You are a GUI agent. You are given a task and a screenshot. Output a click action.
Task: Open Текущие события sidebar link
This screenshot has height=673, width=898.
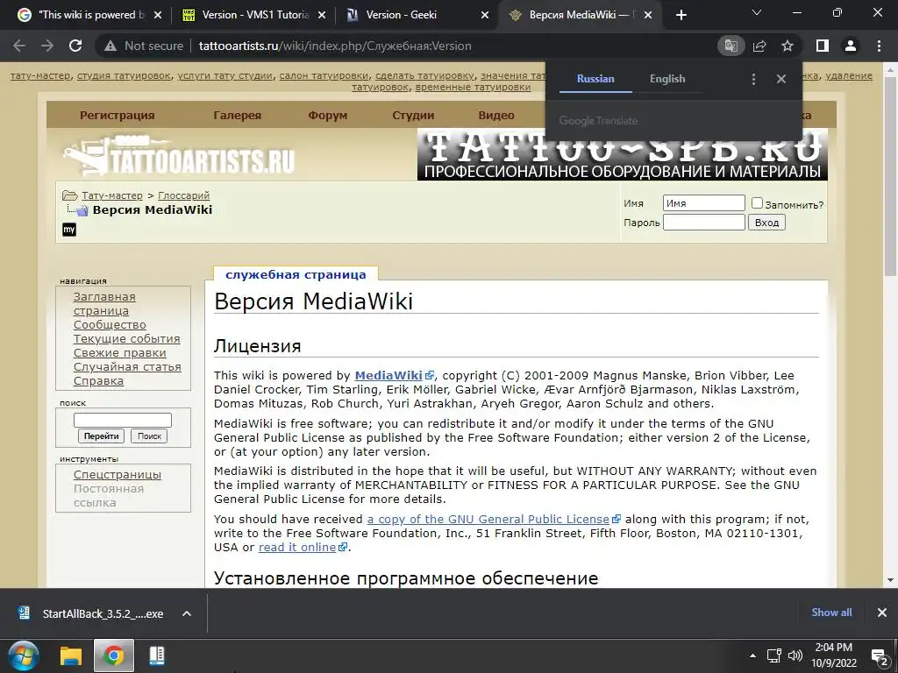(126, 339)
